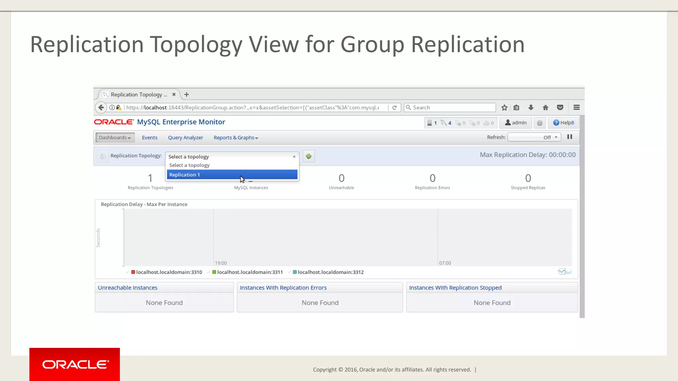Image resolution: width=678 pixels, height=381 pixels.
Task: Open the Help menu button
Action: [563, 123]
